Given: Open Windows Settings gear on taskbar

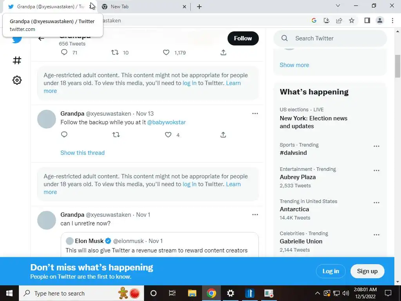Looking at the screenshot, I should pos(230,293).
